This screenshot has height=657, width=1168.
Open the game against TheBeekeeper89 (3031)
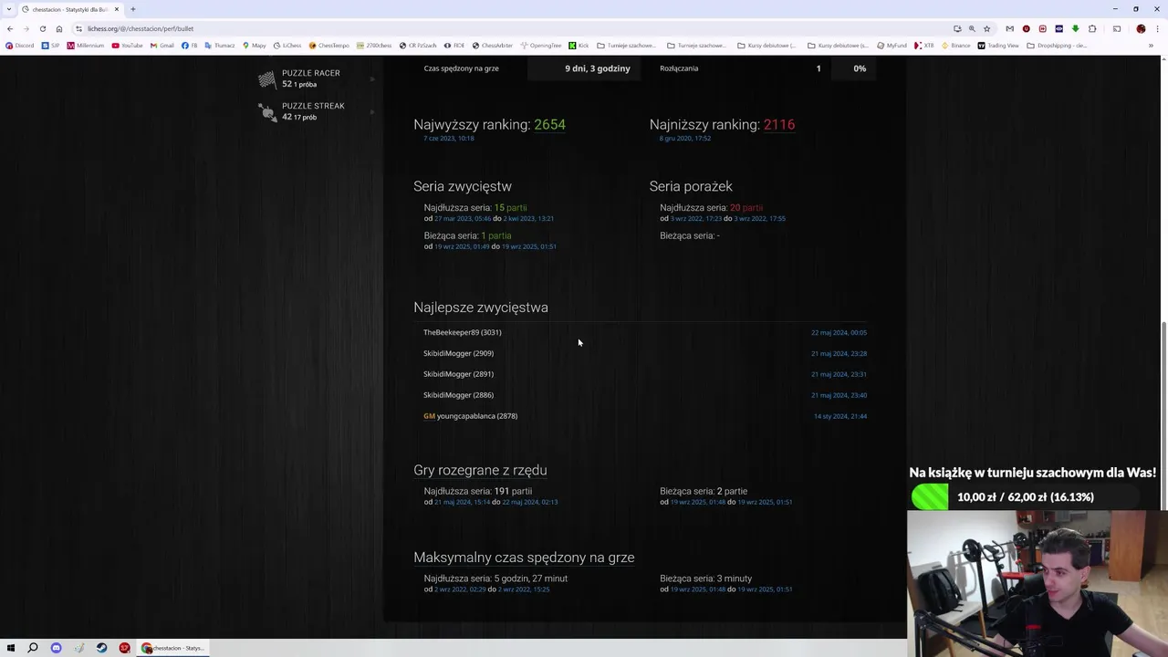[x=462, y=332]
